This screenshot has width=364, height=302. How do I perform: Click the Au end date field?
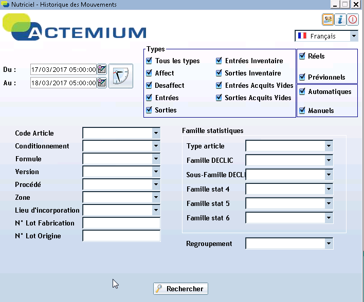pos(63,83)
